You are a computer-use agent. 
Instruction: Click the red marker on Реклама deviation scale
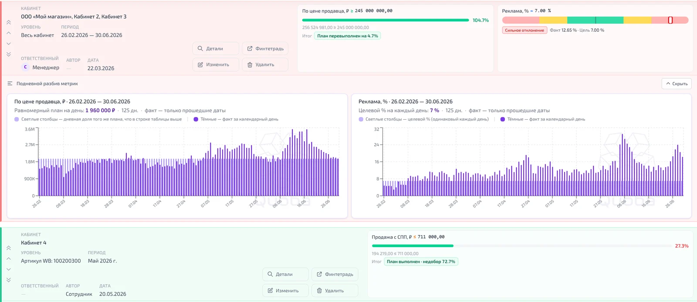tap(670, 20)
